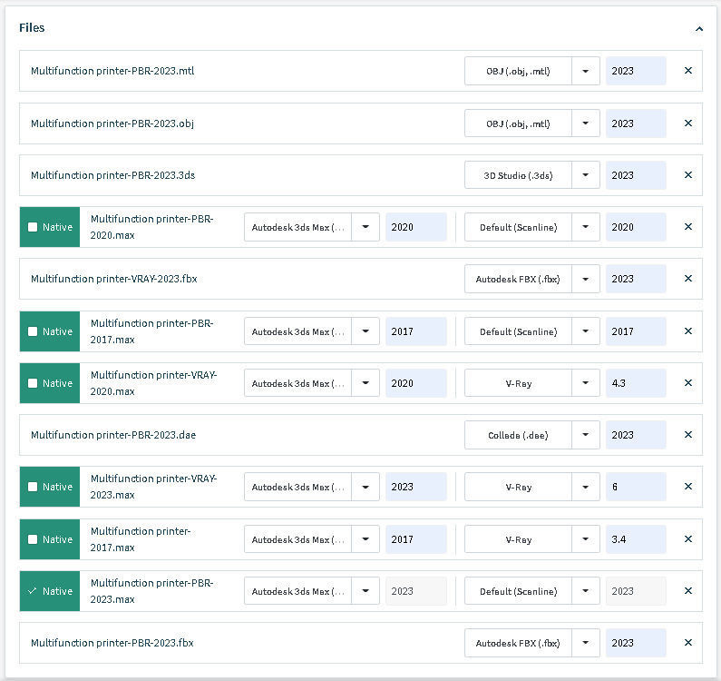Viewport: 721px width, 681px height.
Task: Expand V-Ray renderer dropdown for VRAY-2020.max
Action: [x=586, y=383]
